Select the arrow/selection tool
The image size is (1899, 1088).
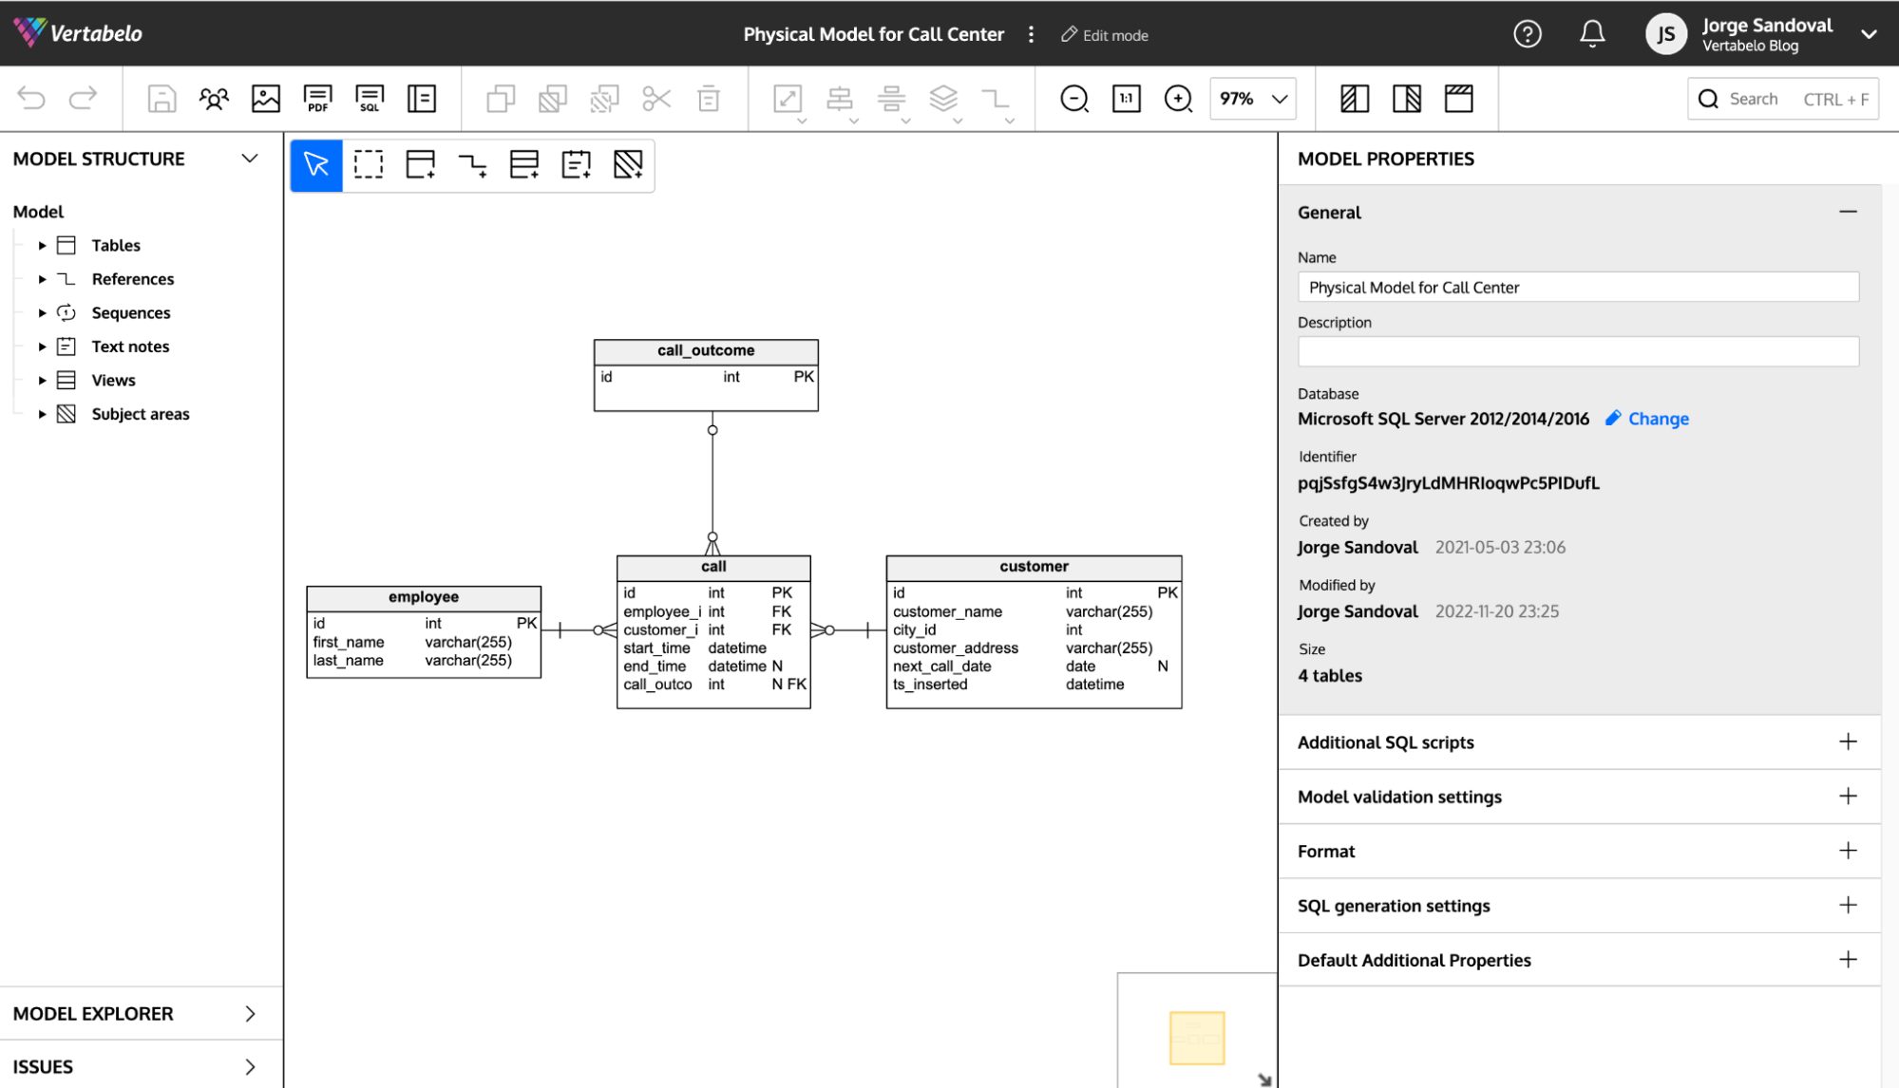[315, 164]
